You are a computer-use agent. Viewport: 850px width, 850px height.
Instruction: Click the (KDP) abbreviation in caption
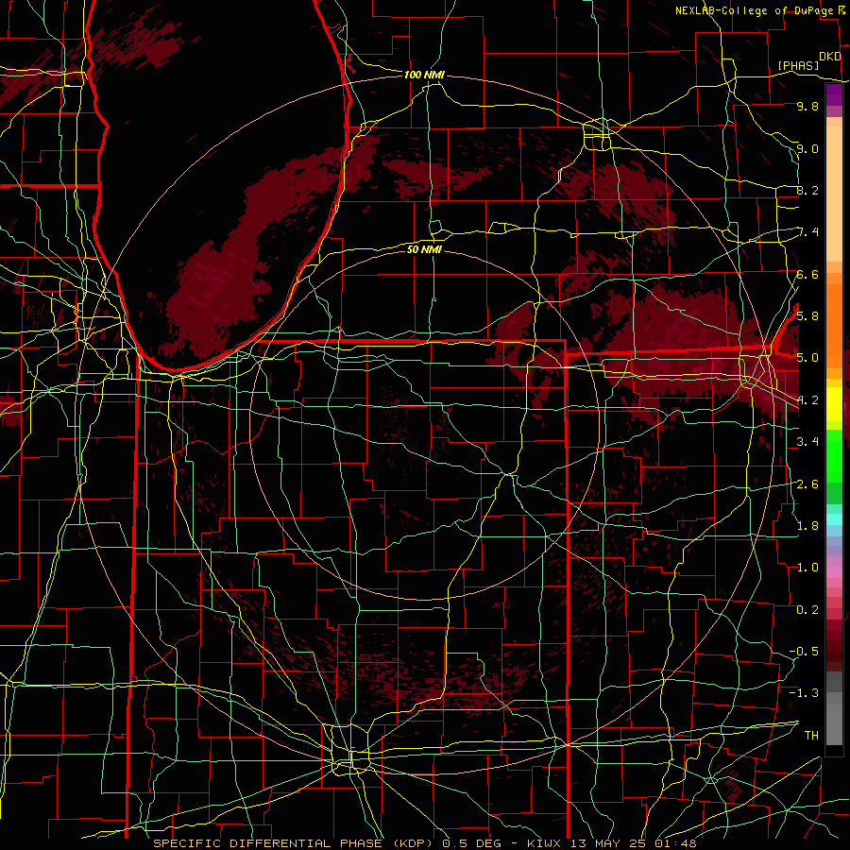[412, 843]
